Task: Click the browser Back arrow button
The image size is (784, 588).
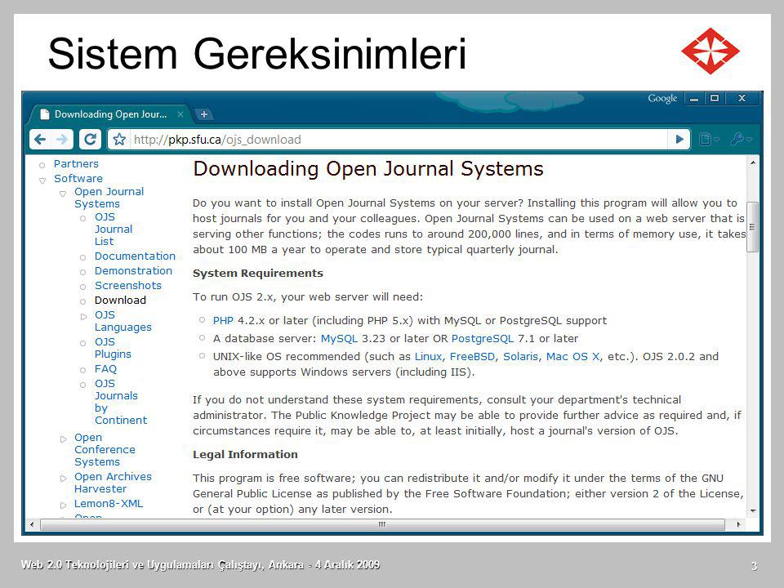Action: click(x=41, y=140)
